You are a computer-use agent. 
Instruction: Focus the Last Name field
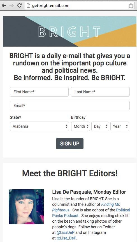(x=100, y=92)
